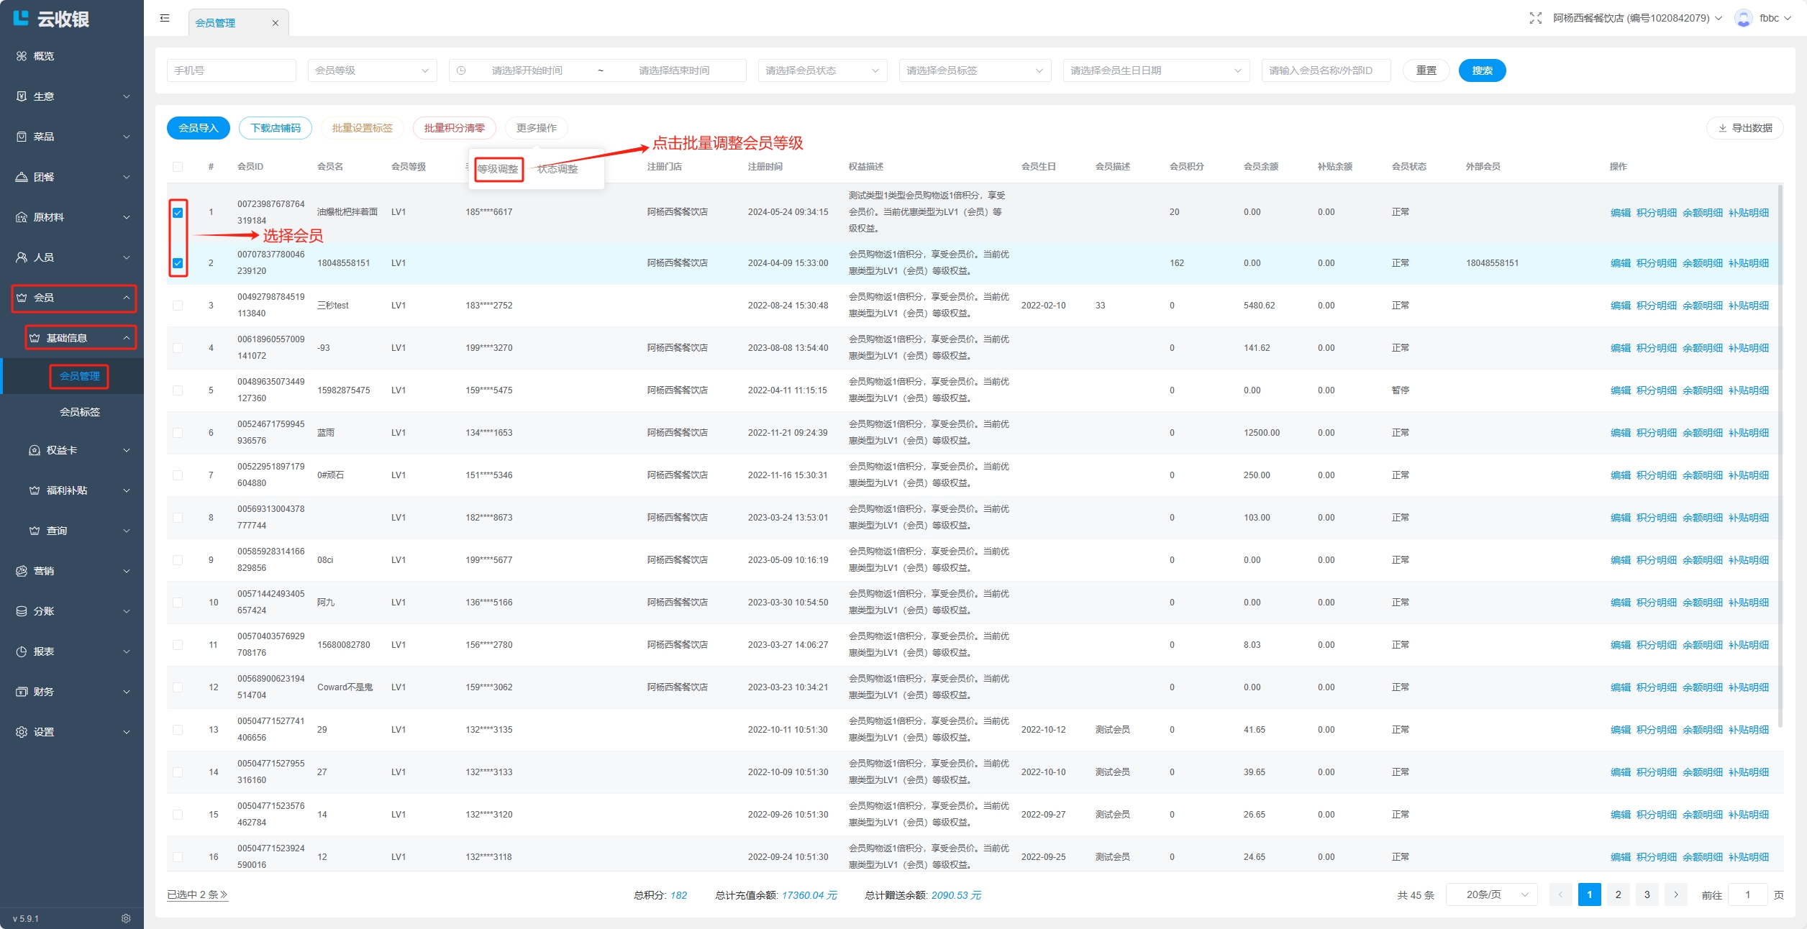Click the fullscreen expand icon
Image resolution: width=1807 pixels, height=929 pixels.
[x=1535, y=19]
